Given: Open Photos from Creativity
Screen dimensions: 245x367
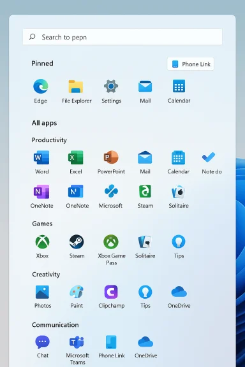Looking at the screenshot, I should 43,296.
